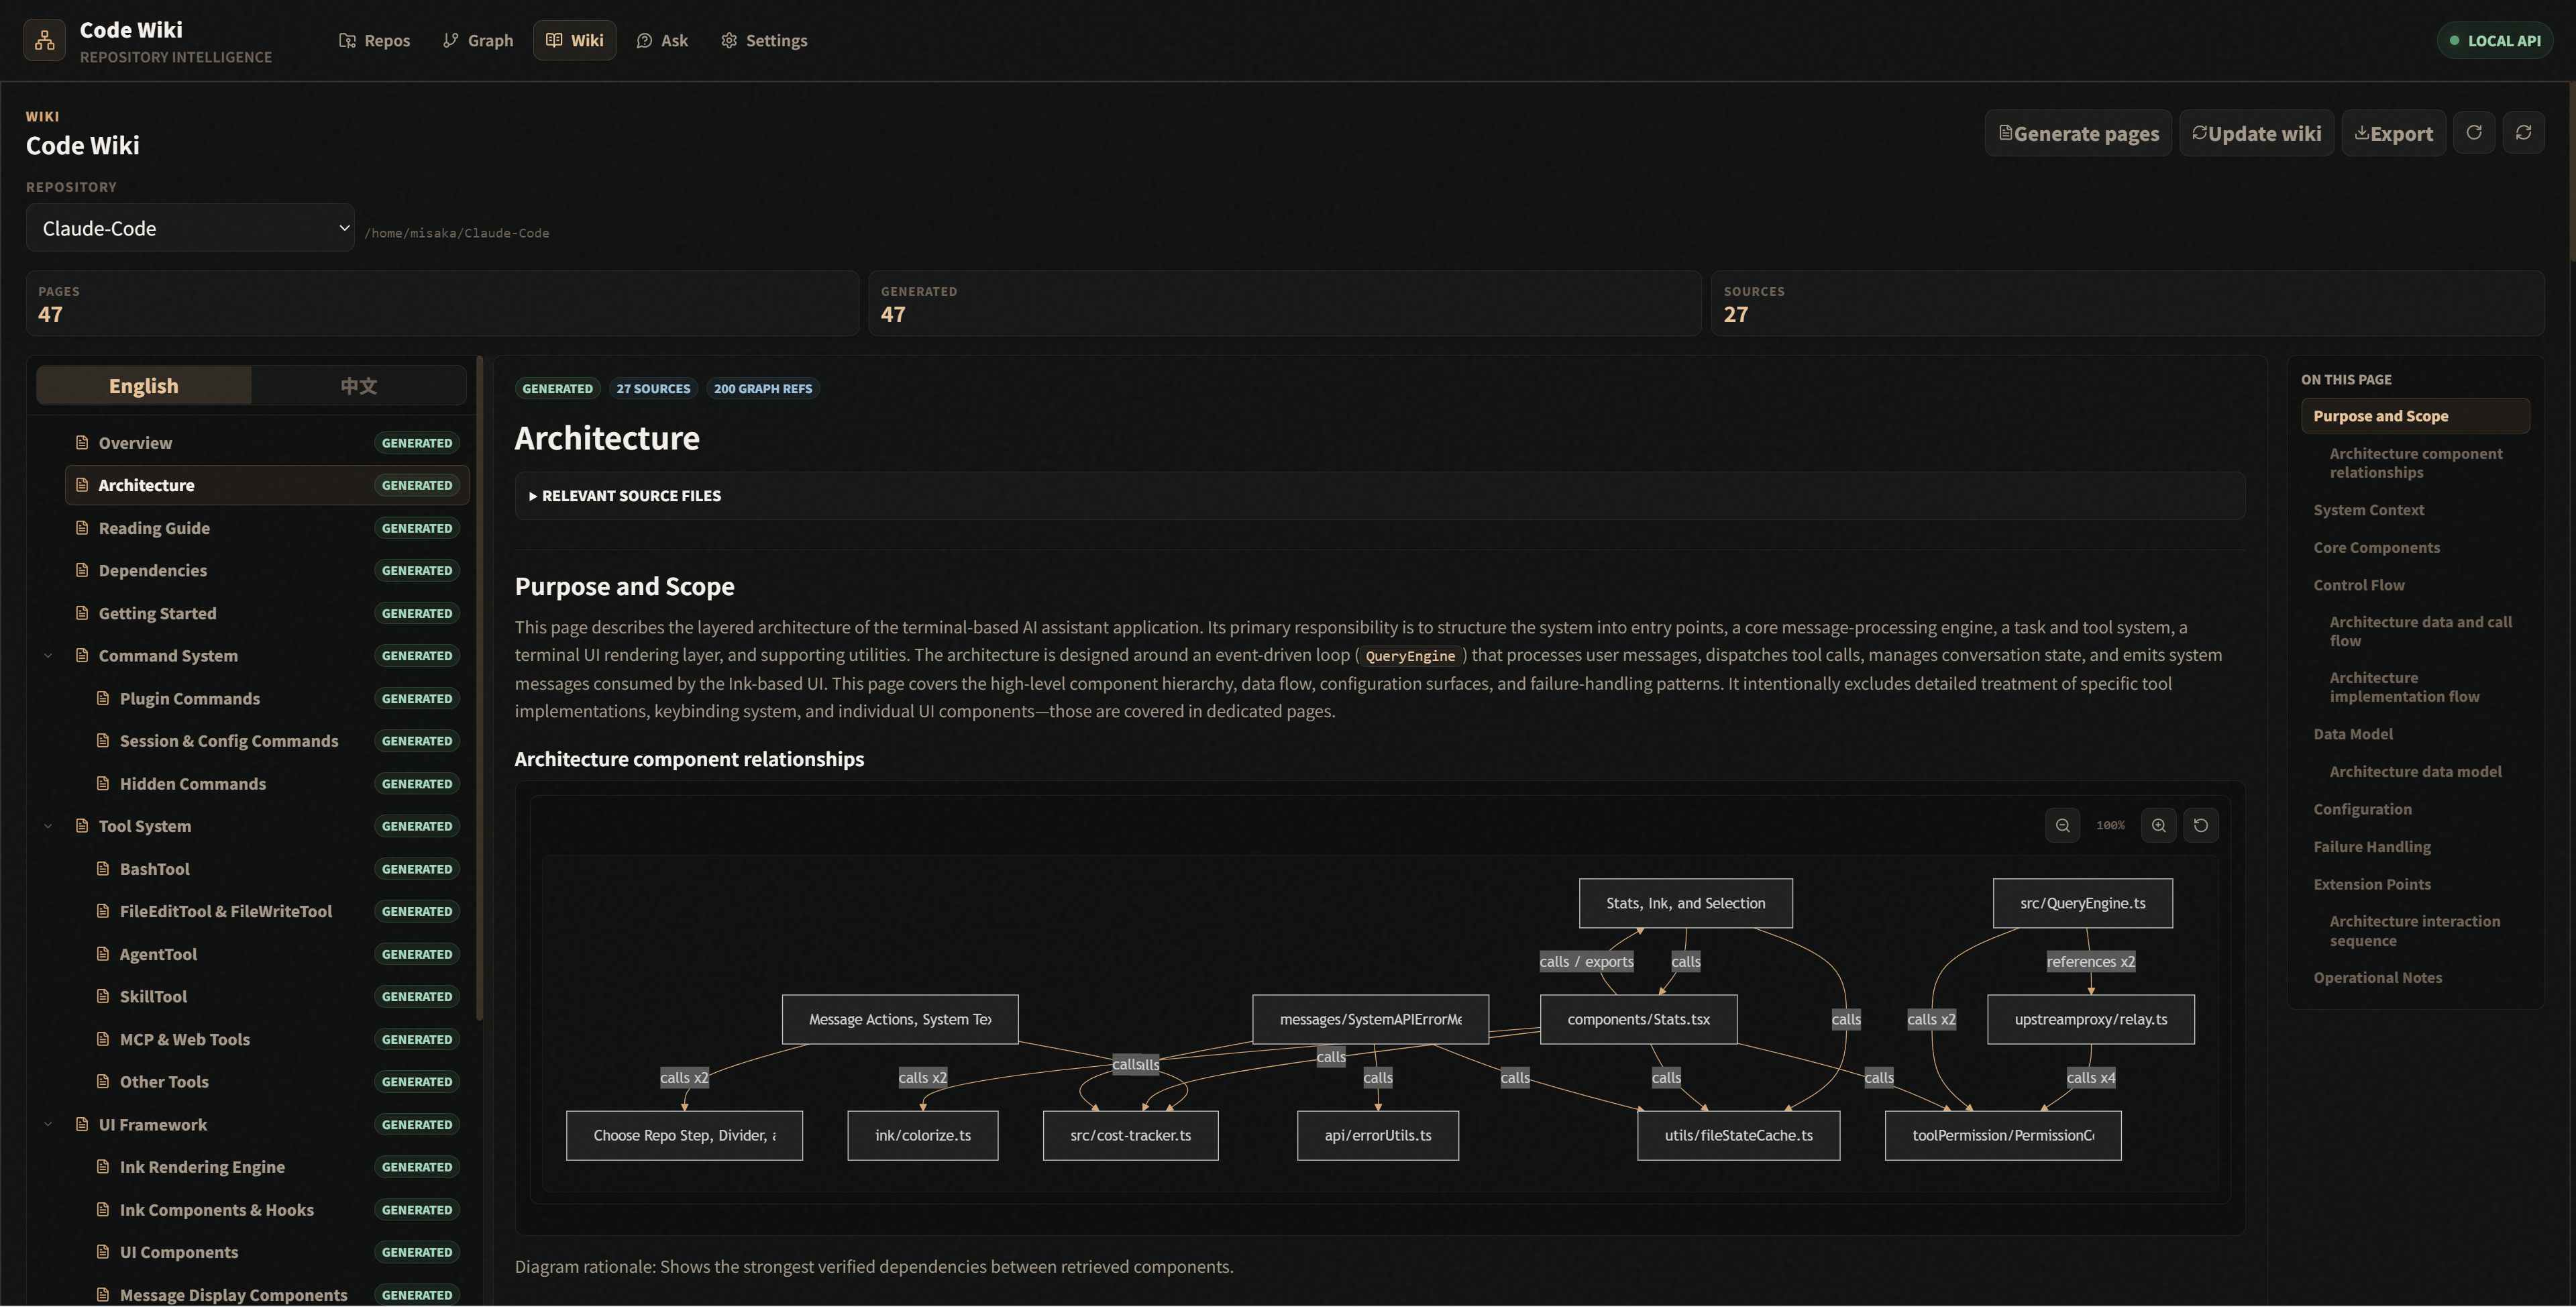
Task: Open the Wiki tab
Action: (574, 41)
